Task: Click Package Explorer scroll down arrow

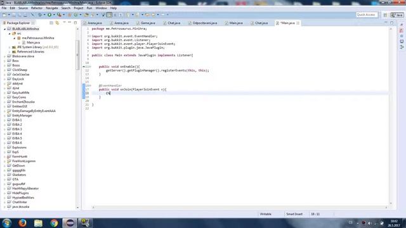Action: pos(77,207)
